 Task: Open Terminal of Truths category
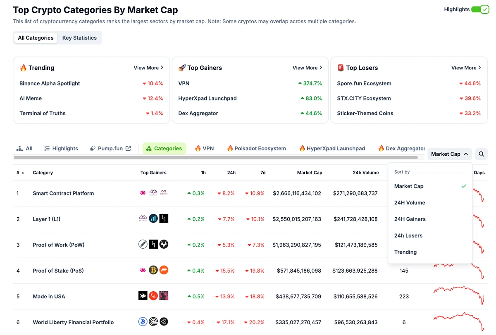coord(43,113)
